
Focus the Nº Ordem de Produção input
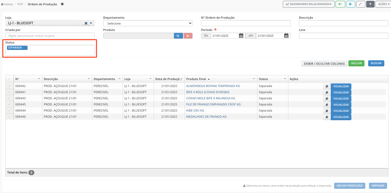click(x=246, y=23)
